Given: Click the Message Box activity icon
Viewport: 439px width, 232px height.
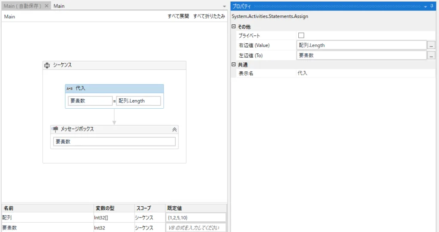Looking at the screenshot, I should (55, 129).
